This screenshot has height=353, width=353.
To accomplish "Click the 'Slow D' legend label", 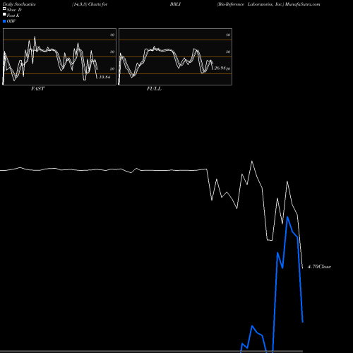I will pyautogui.click(x=14, y=10).
